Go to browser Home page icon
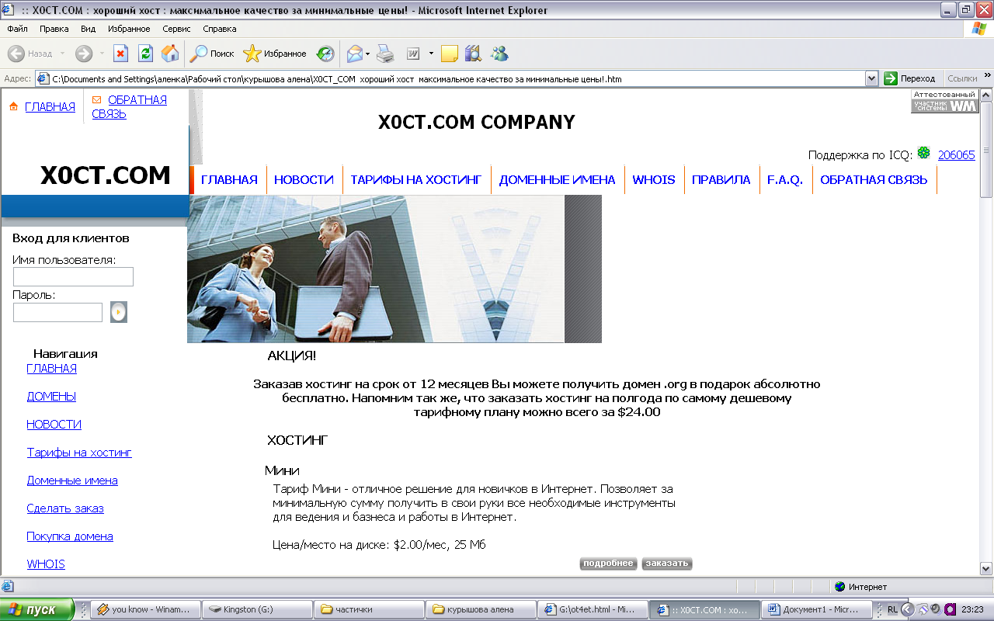 tap(170, 54)
